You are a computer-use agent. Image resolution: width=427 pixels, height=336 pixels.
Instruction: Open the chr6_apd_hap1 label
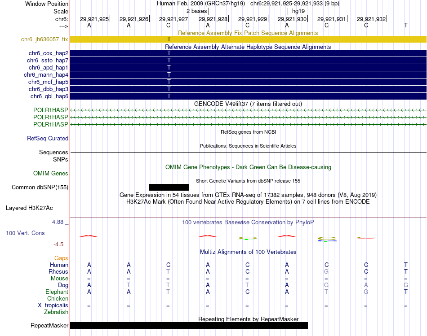[49, 67]
